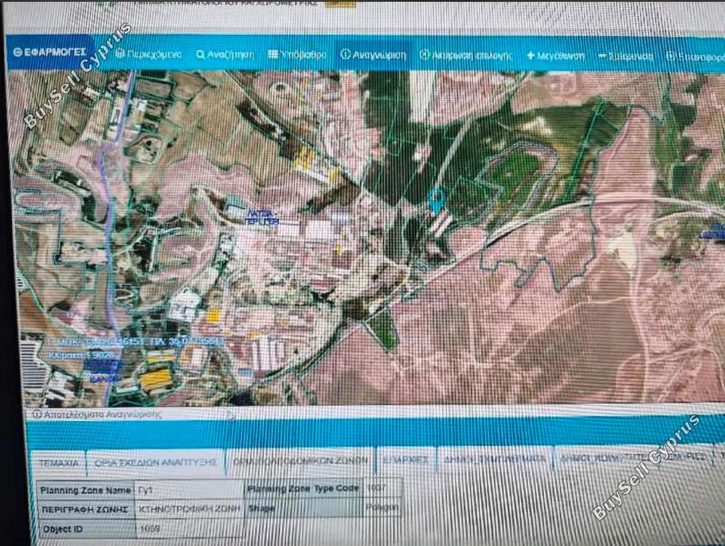
Task: Click the Planning Zone Name value Γγ1
Action: 188,490
